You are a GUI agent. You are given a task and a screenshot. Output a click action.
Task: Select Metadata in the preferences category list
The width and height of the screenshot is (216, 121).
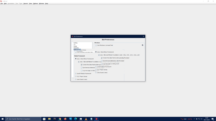tap(76, 48)
